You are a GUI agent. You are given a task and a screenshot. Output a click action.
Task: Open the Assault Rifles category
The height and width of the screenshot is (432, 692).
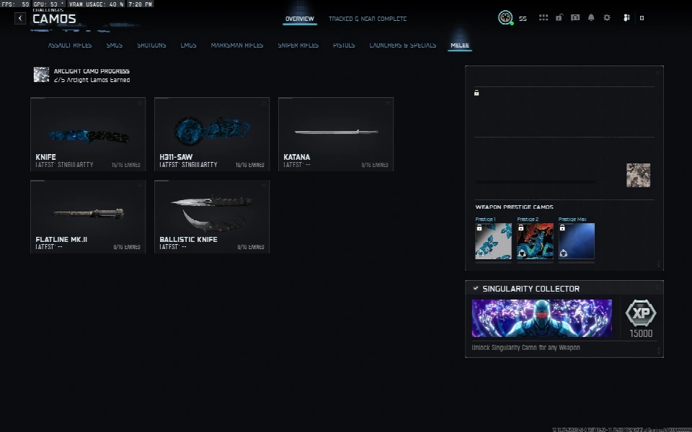coord(70,45)
